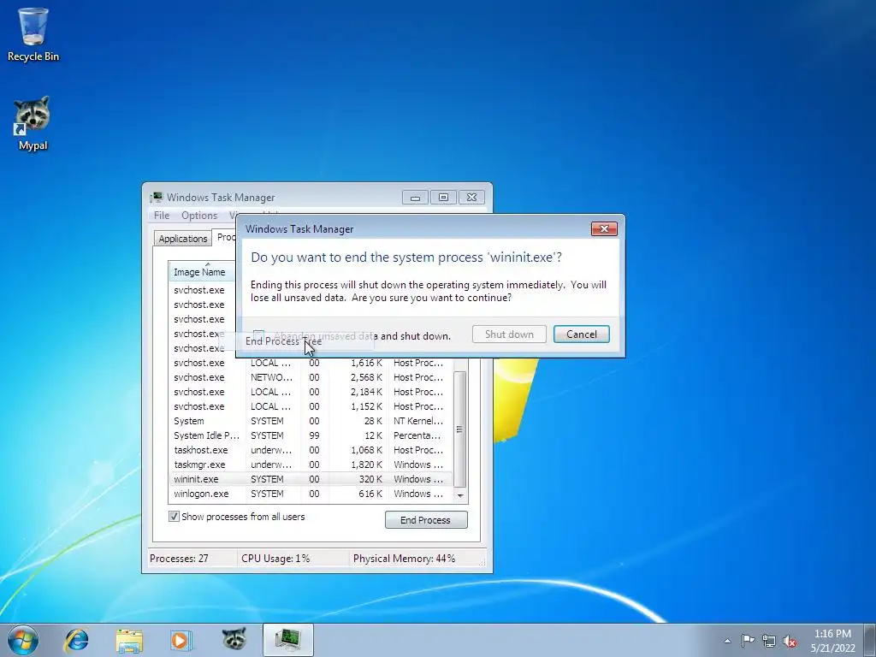This screenshot has width=876, height=657.
Task: Open Windows Media Player taskbar icon
Action: tap(181, 640)
